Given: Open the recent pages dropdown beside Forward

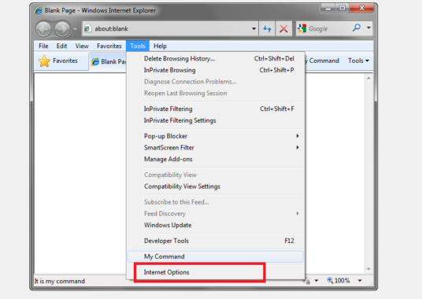Looking at the screenshot, I should click(x=76, y=28).
